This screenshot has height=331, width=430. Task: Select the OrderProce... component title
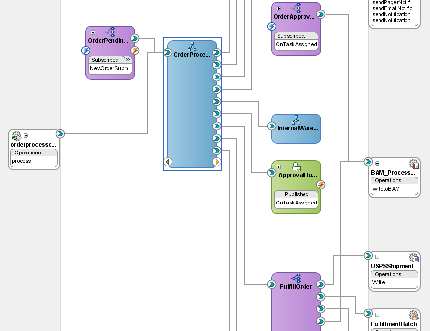[x=192, y=54]
